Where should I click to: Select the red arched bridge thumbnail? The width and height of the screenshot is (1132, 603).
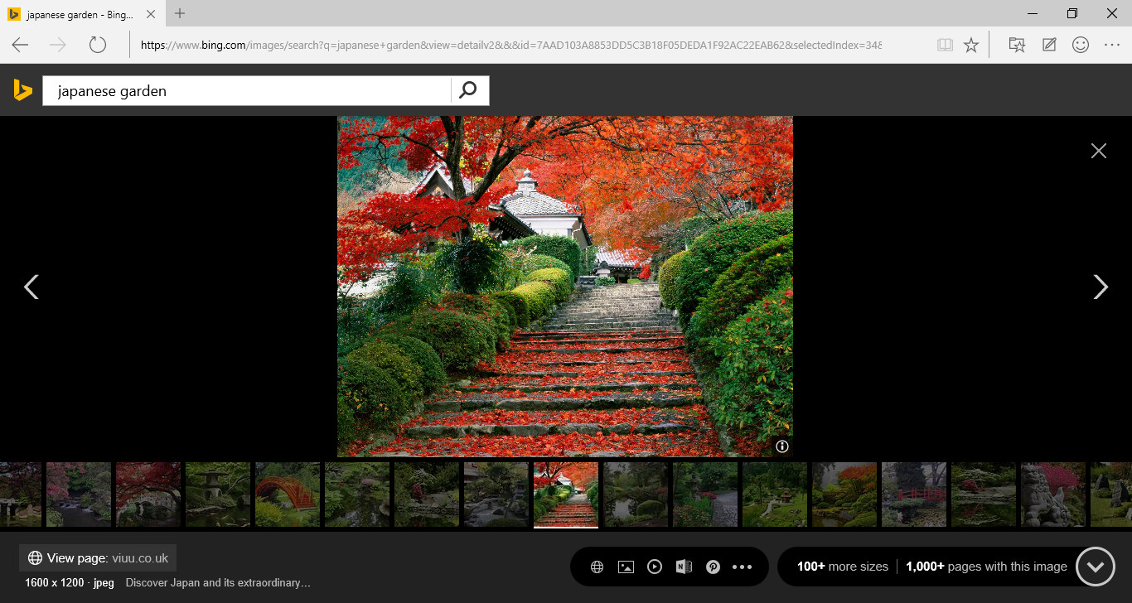(x=287, y=494)
